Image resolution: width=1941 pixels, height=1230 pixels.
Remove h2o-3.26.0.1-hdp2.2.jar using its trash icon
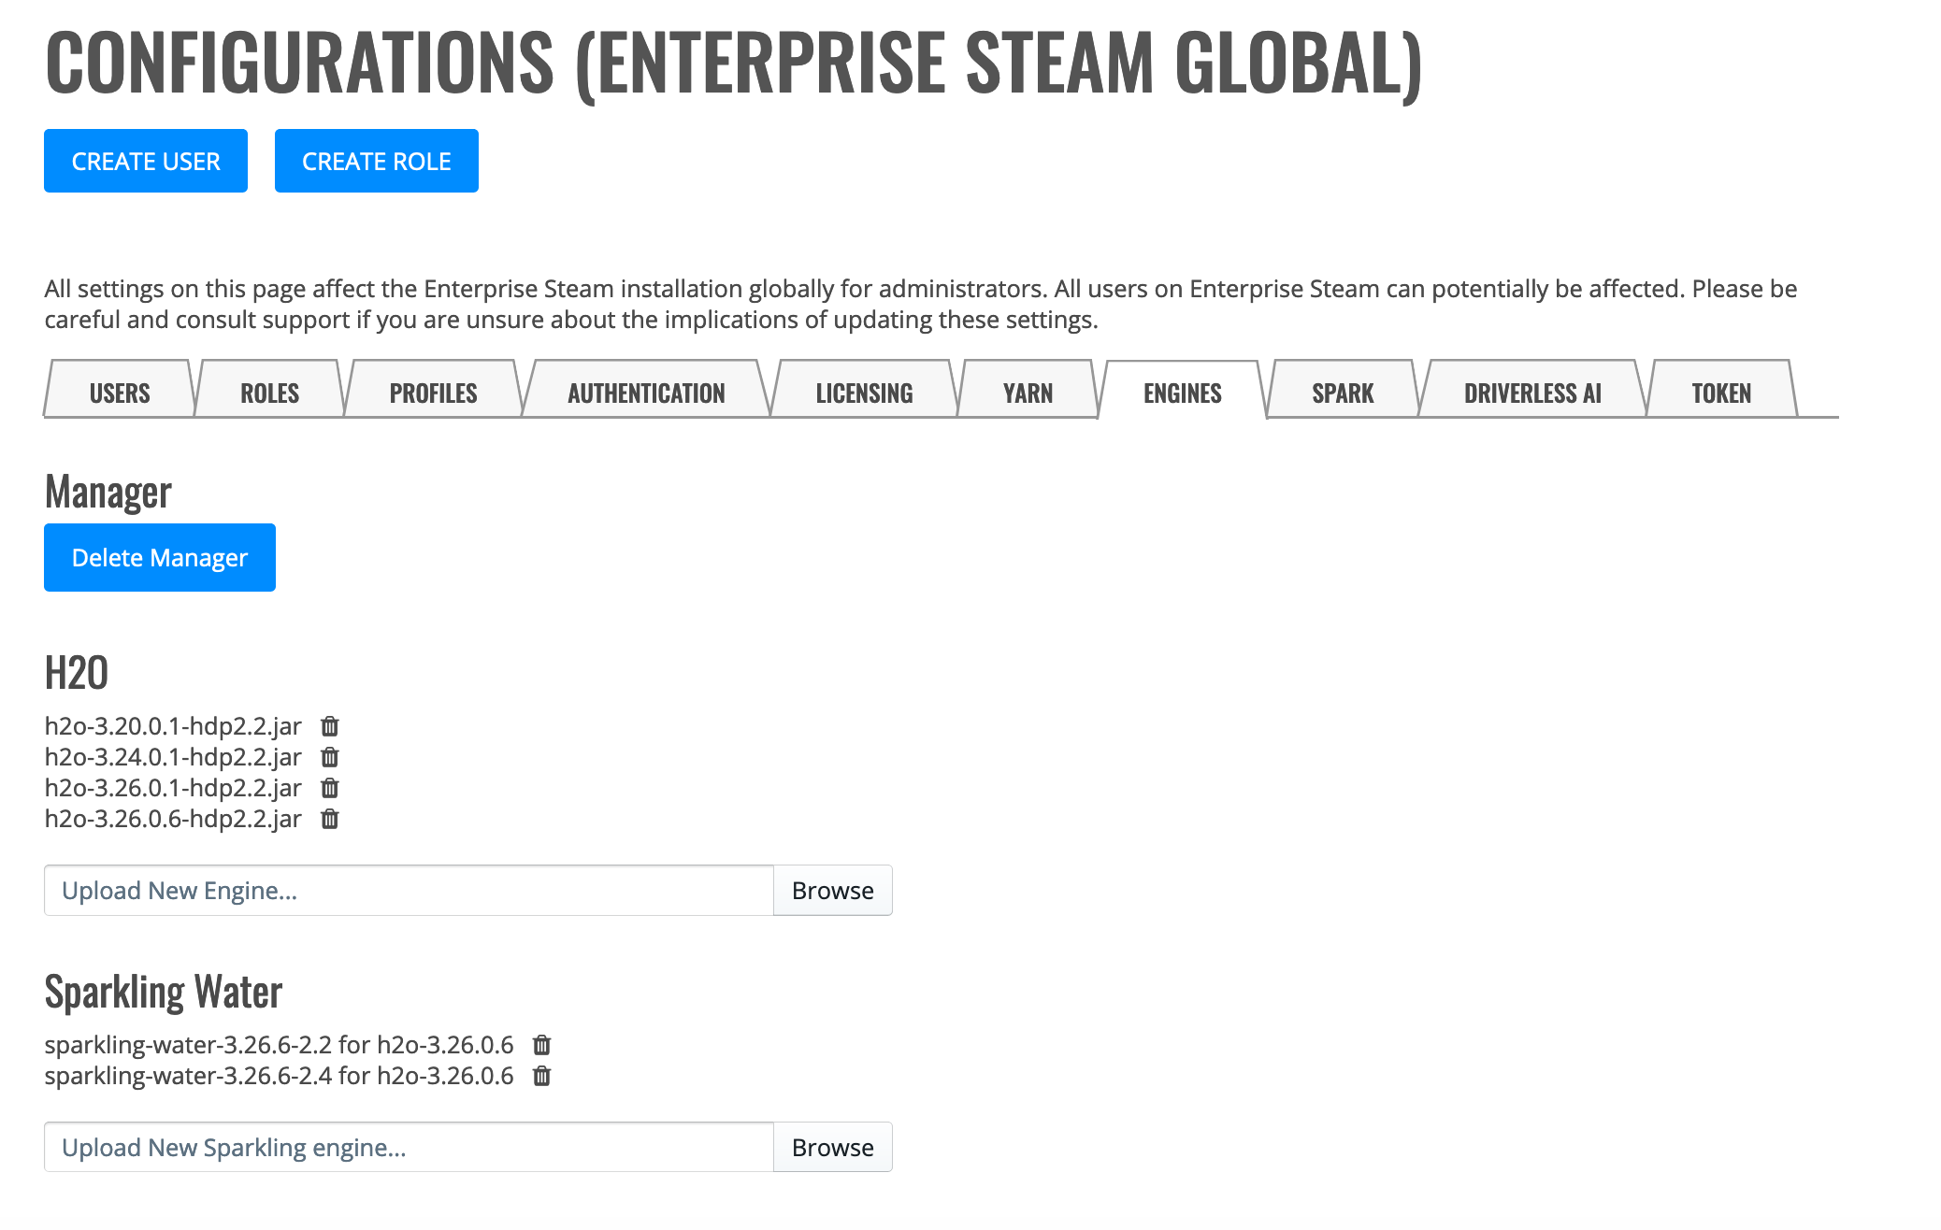click(x=330, y=788)
